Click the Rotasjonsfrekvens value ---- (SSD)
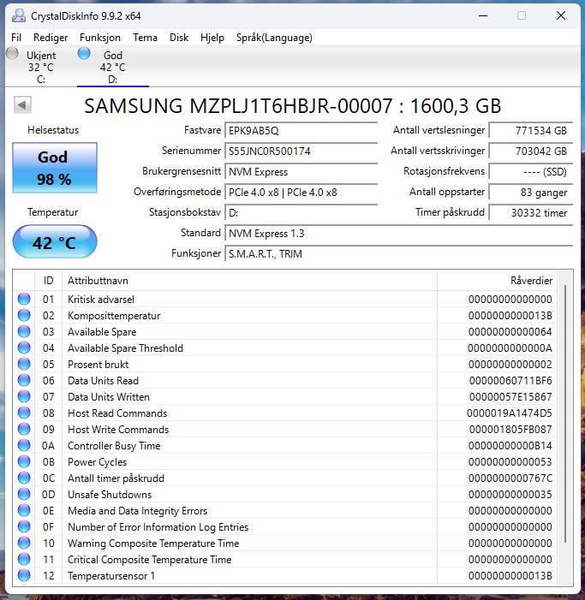This screenshot has height=600, width=585. (531, 172)
